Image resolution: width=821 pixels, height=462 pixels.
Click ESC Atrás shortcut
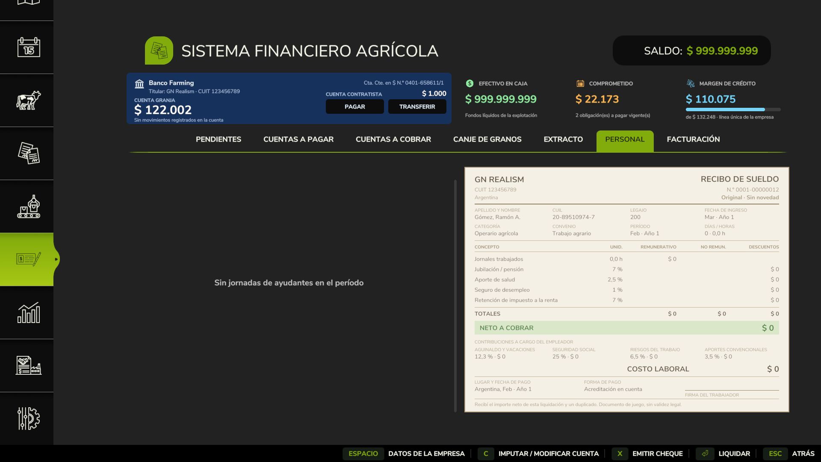789,453
